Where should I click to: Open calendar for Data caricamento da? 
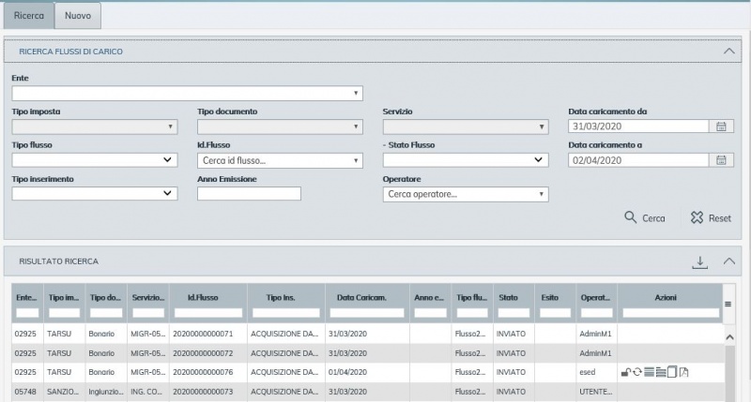tap(721, 127)
